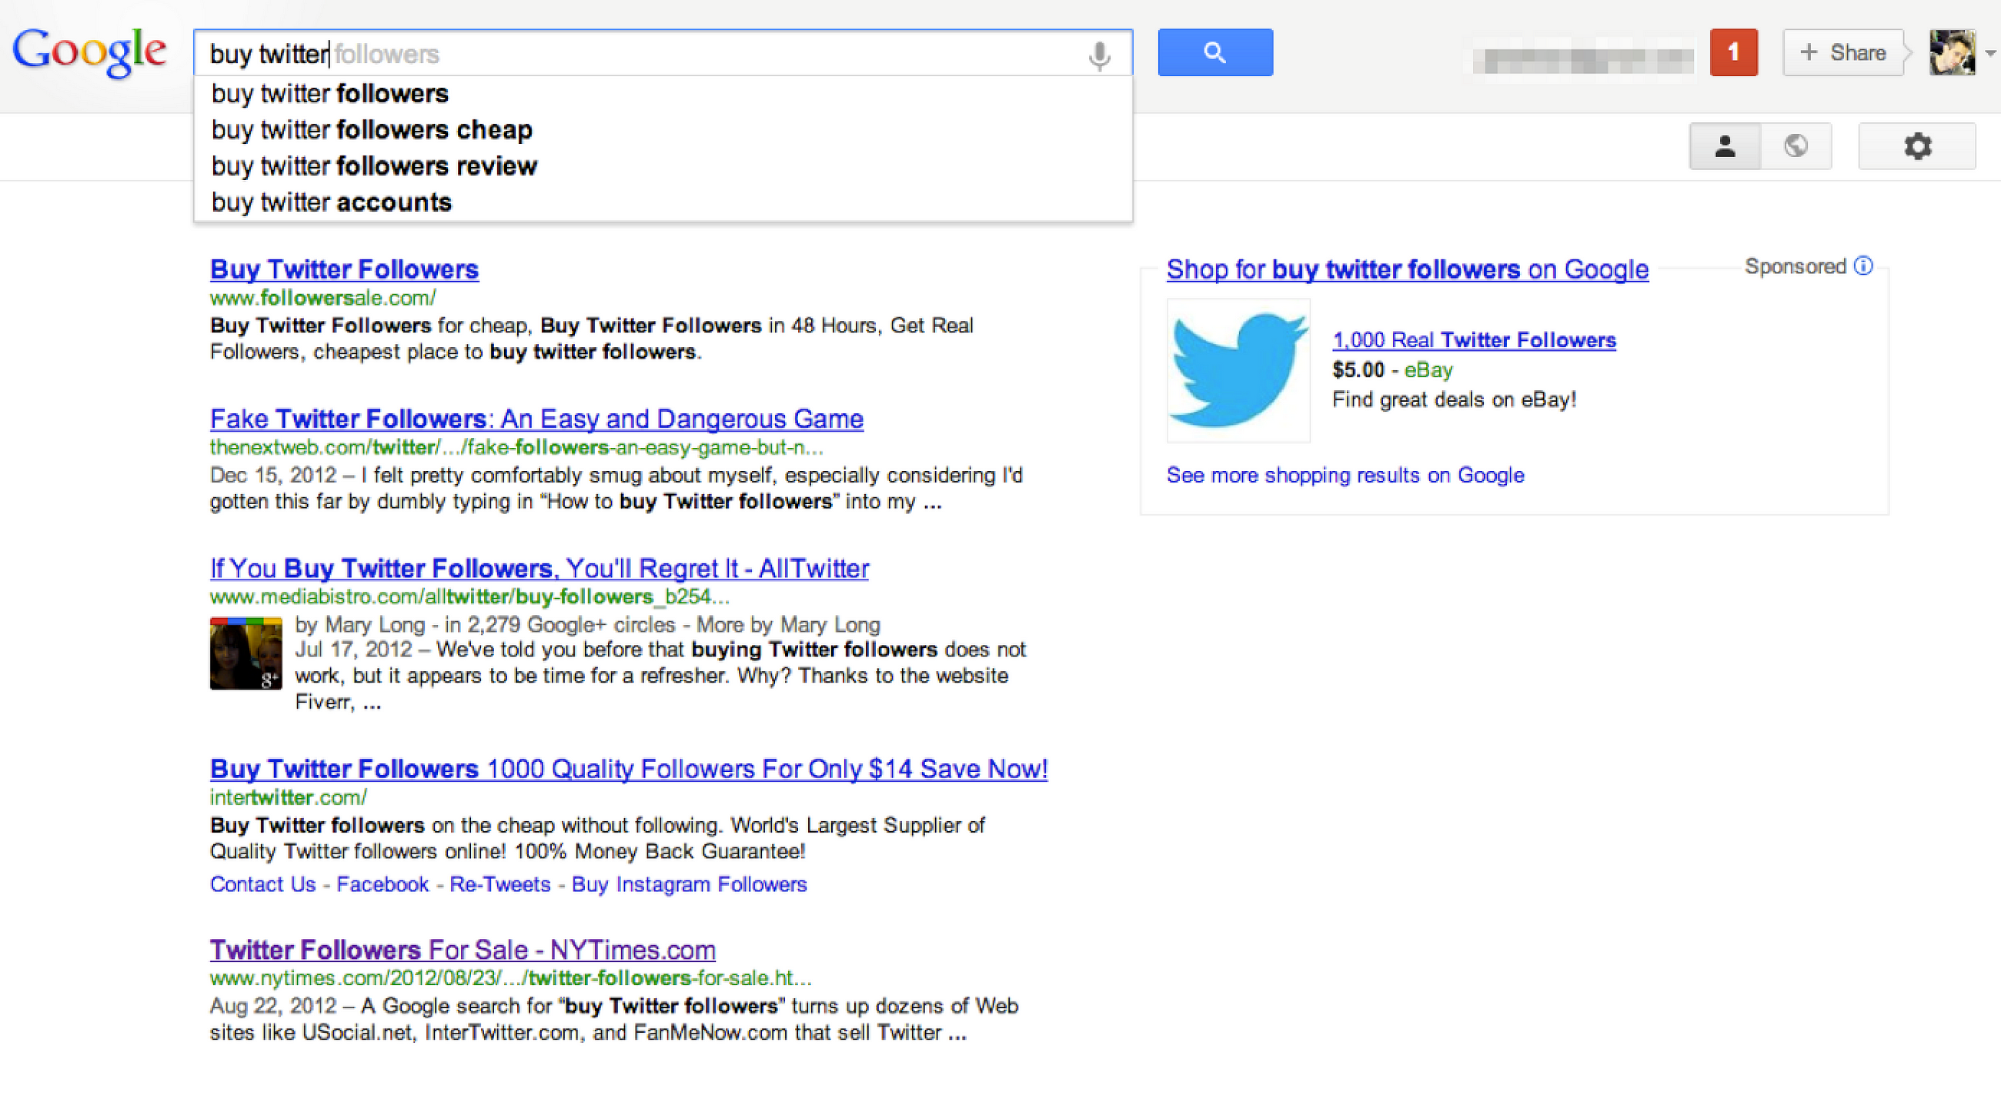2001x1109 pixels.
Task: Select the personal results person toggle
Action: (1725, 146)
